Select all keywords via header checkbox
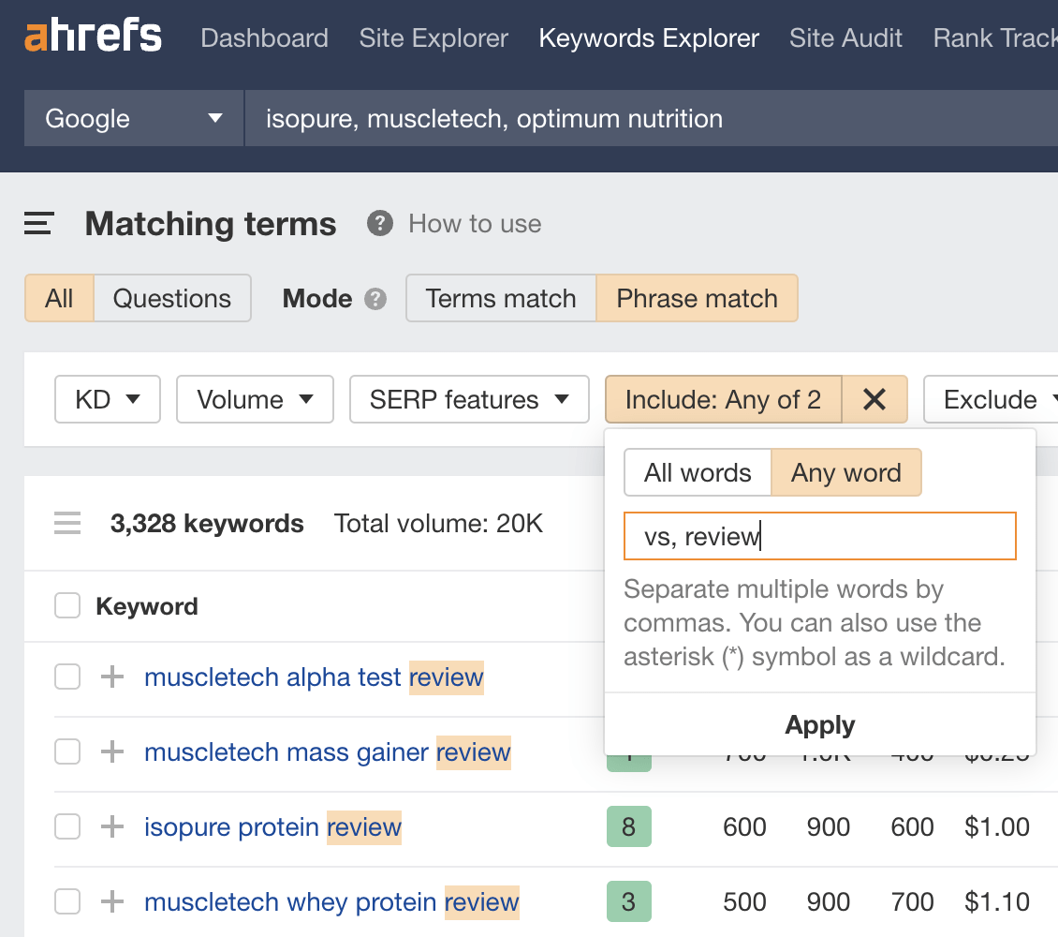Viewport: 1058px width, 937px height. tap(66, 605)
